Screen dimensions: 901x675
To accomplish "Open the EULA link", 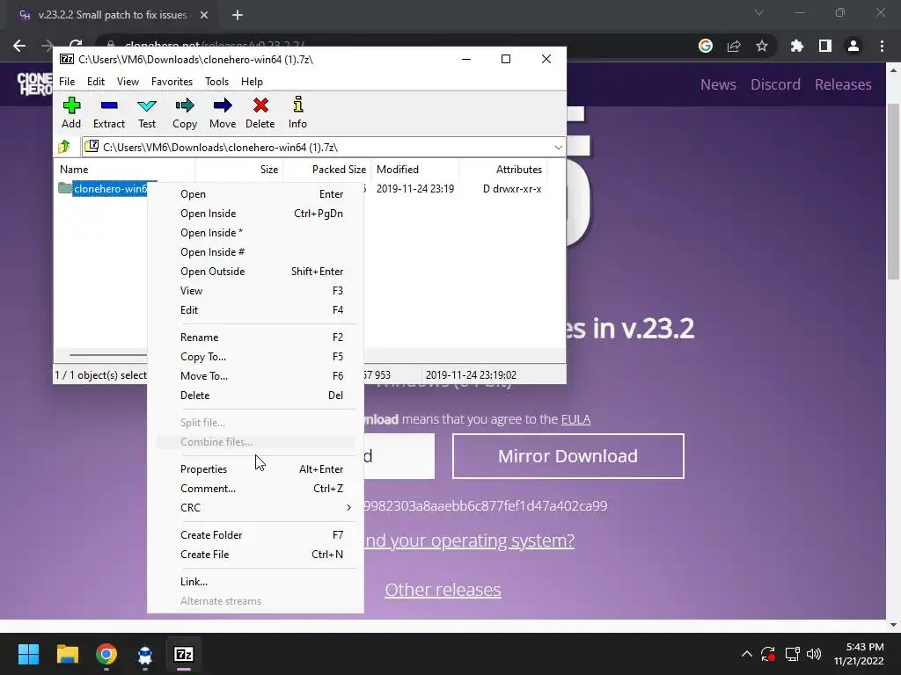I will [x=575, y=419].
